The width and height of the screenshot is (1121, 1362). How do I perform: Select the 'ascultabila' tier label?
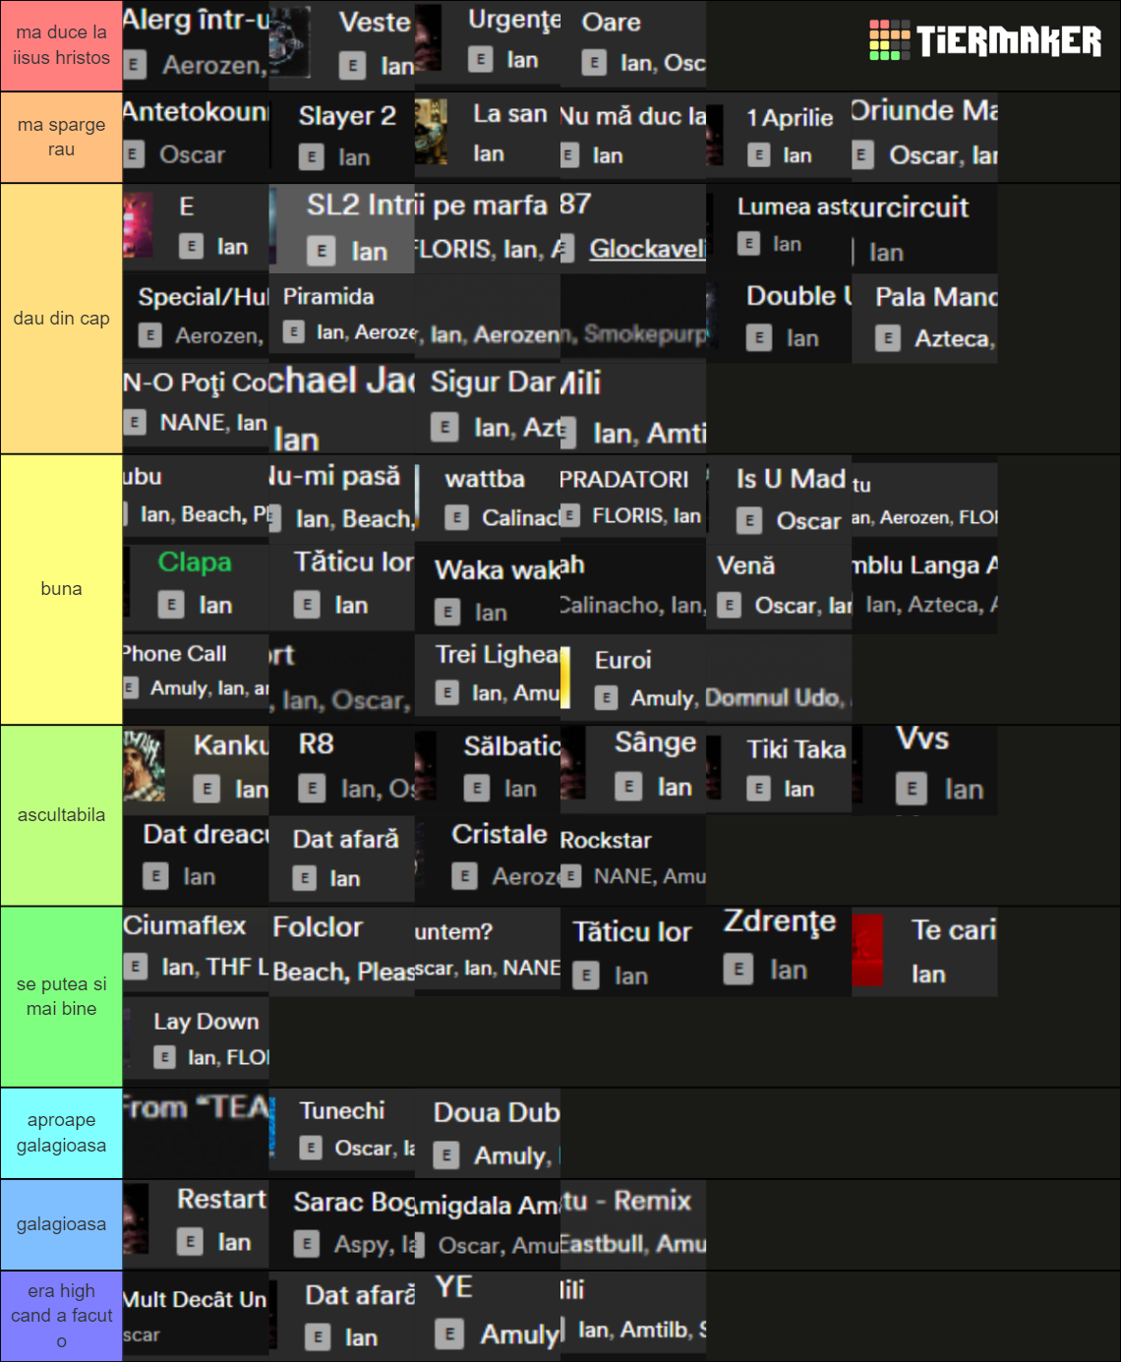(61, 815)
